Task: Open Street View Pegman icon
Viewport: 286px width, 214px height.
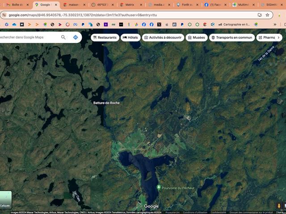Action: [279, 206]
